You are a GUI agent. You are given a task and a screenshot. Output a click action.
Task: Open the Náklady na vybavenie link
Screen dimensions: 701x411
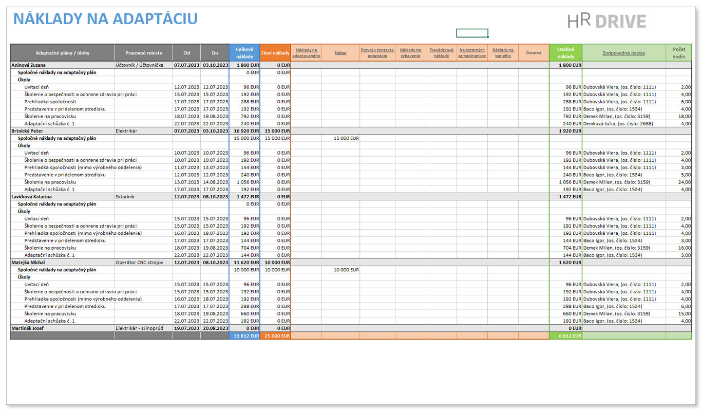pos(410,52)
